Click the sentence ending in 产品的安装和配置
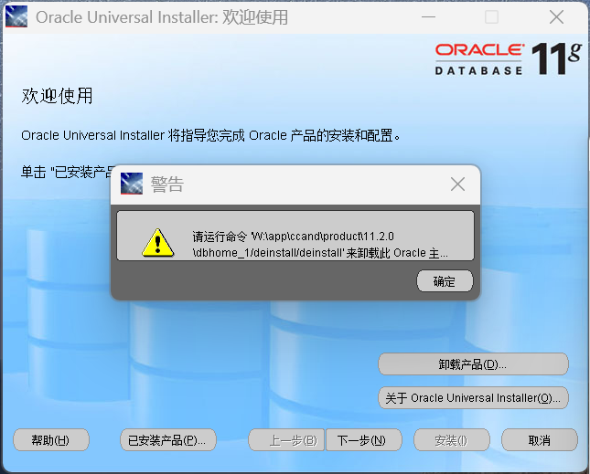The image size is (590, 474). click(210, 135)
